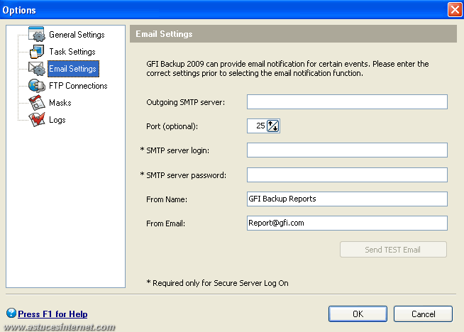Click into SMTP server password field
Image resolution: width=464 pixels, height=332 pixels.
[x=347, y=175]
